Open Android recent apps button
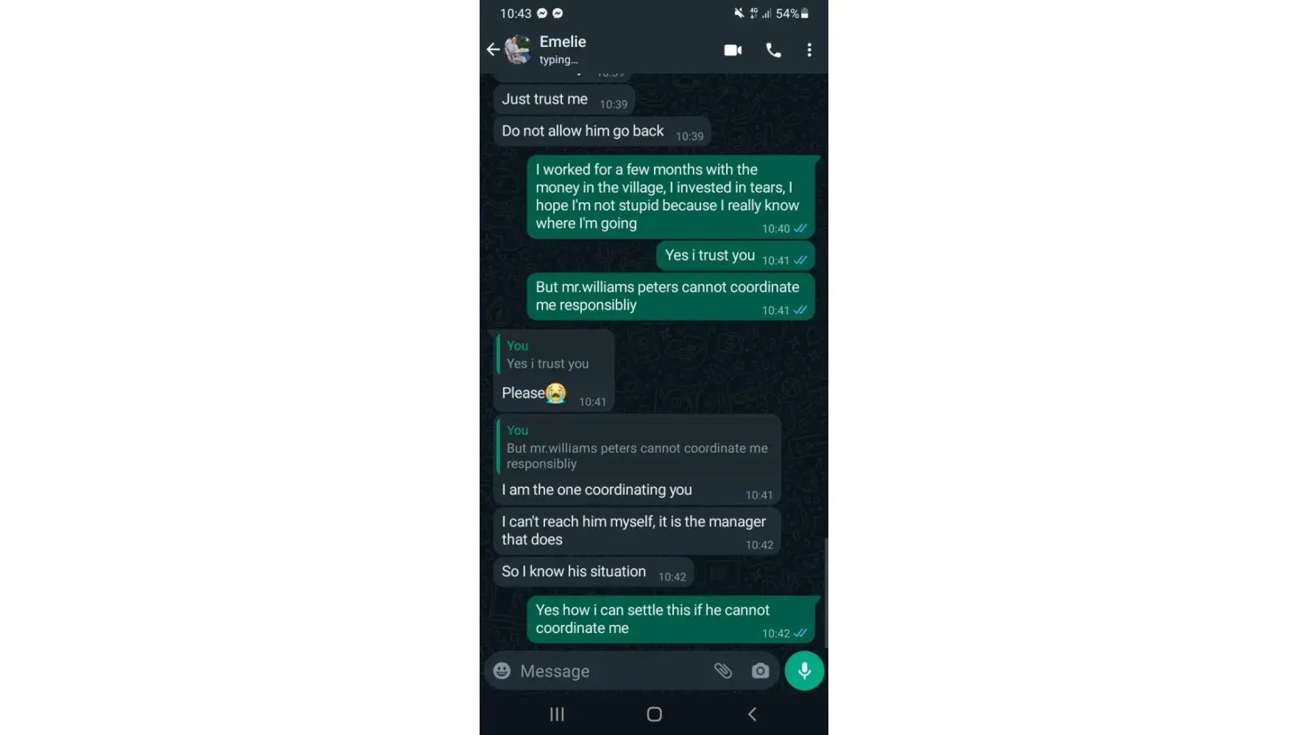Image resolution: width=1308 pixels, height=735 pixels. click(557, 714)
